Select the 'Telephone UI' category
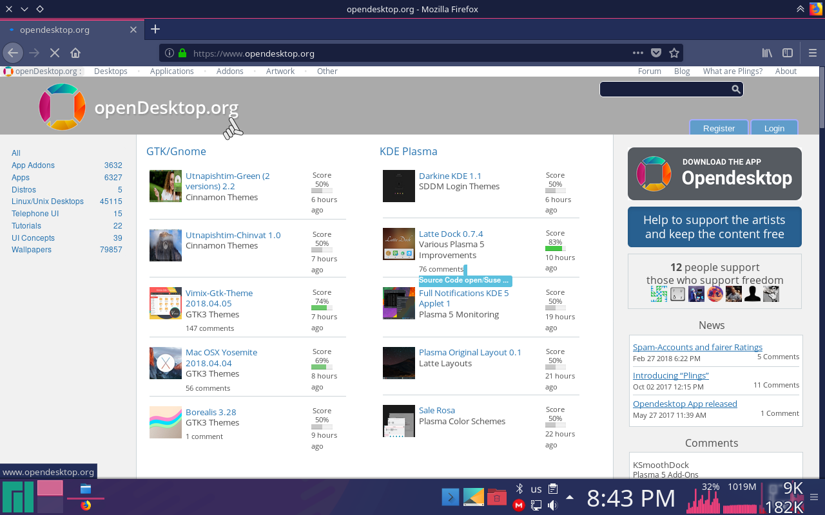 35,214
